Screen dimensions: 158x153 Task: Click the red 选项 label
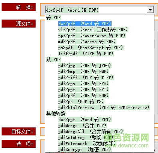coord(18,144)
